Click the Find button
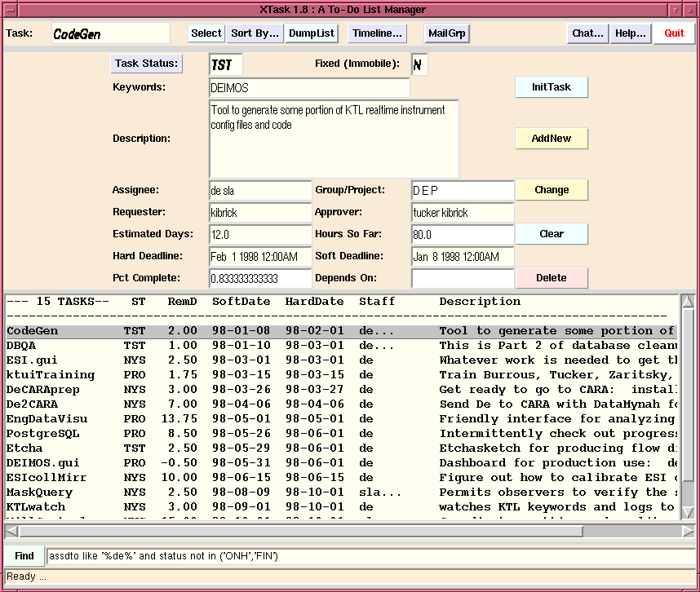The width and height of the screenshot is (700, 592). (x=24, y=556)
